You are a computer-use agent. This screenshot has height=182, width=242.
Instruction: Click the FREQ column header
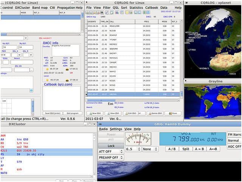146,22
